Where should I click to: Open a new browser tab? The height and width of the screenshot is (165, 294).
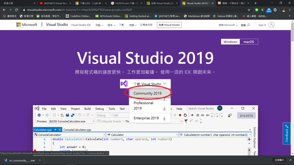pos(255,3)
